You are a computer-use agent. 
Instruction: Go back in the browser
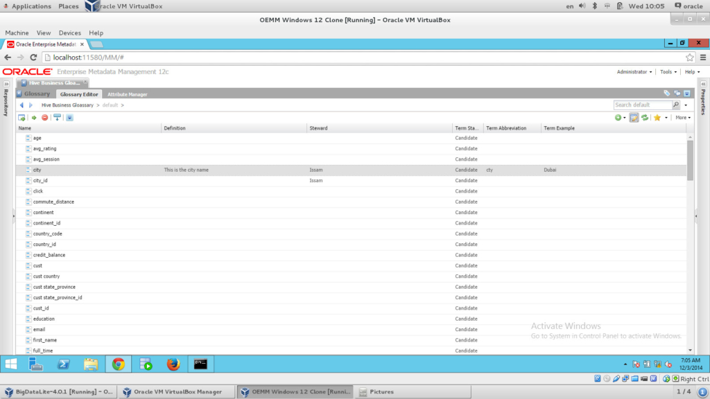click(x=8, y=57)
